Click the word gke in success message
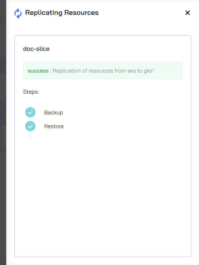Screen dimensions: 199x265 (x=148, y=71)
